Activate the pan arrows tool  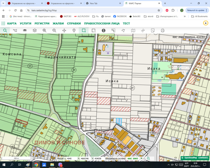point(64,30)
